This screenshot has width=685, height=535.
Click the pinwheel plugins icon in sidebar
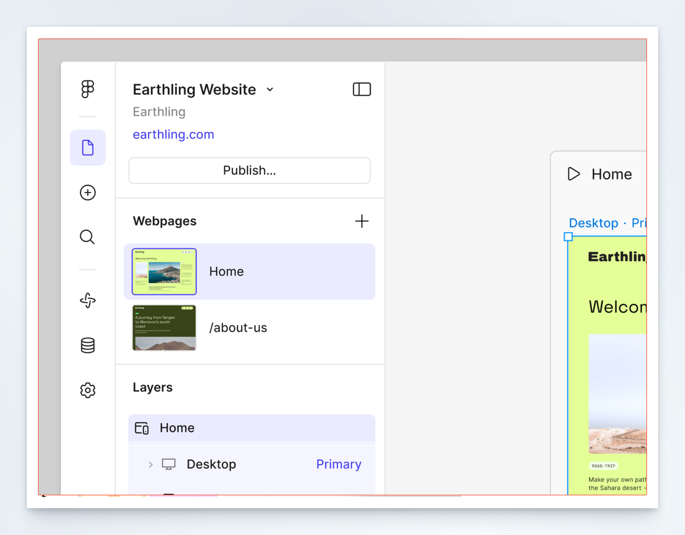(87, 300)
